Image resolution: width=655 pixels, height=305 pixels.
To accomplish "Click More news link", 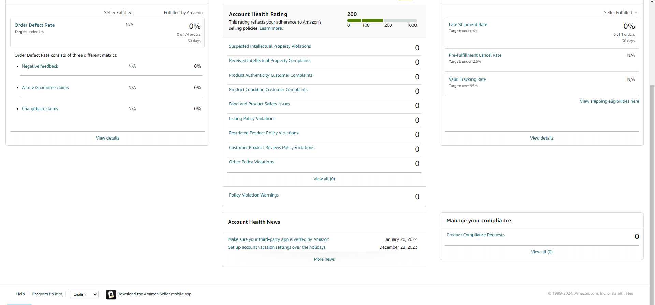I will [324, 259].
